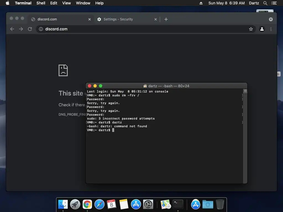283x212 pixels.
Task: Go forward in Chrome
Action: point(21,29)
